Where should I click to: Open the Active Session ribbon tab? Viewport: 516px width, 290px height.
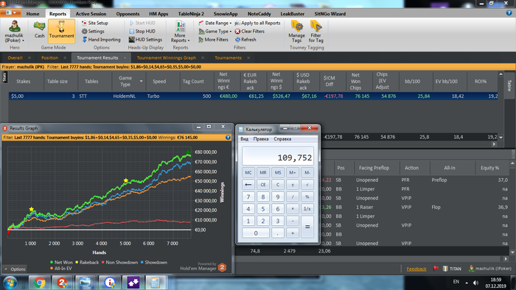[x=91, y=14]
